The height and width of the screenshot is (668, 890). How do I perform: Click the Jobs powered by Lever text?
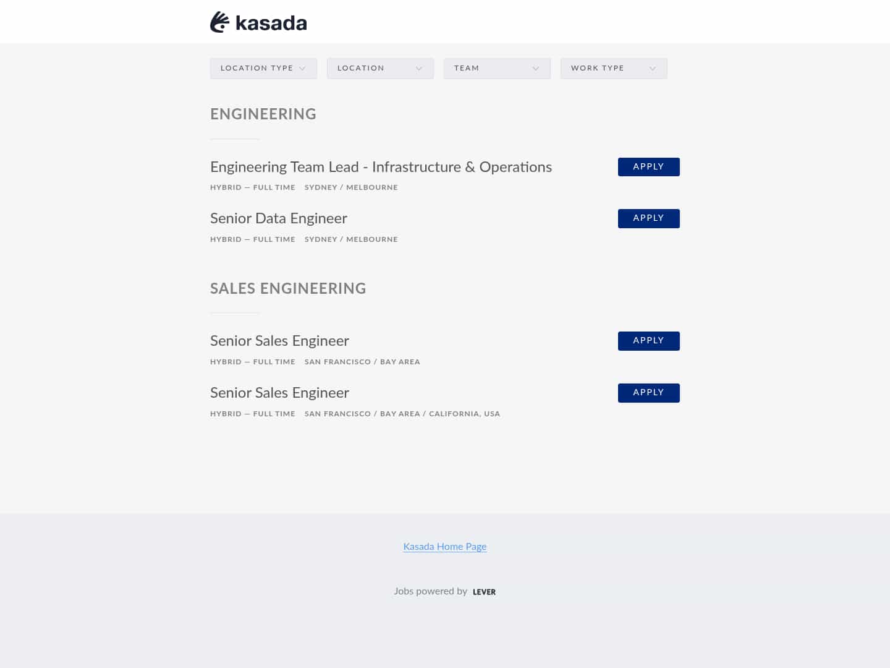(431, 591)
